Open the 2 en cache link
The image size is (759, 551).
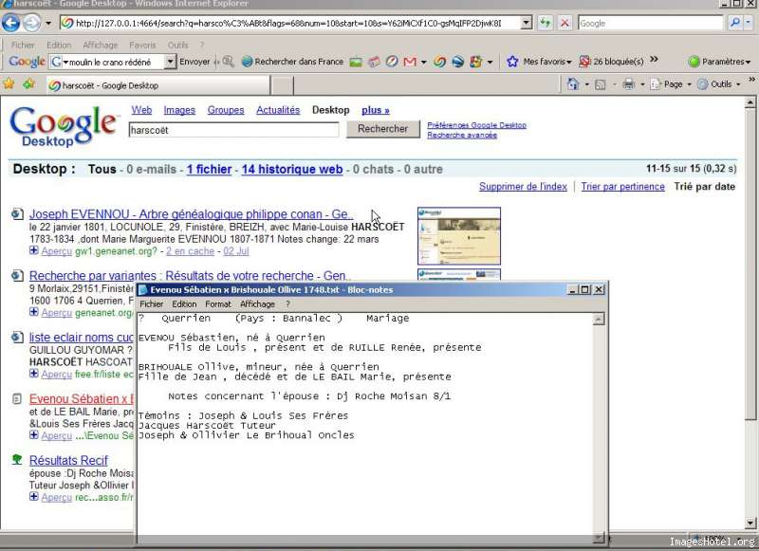pyautogui.click(x=190, y=251)
